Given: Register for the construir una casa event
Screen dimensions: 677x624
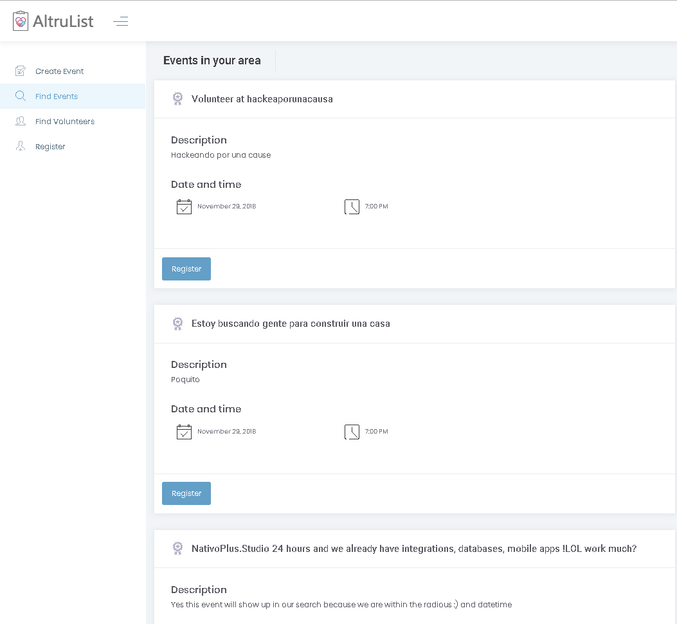Looking at the screenshot, I should click(186, 493).
